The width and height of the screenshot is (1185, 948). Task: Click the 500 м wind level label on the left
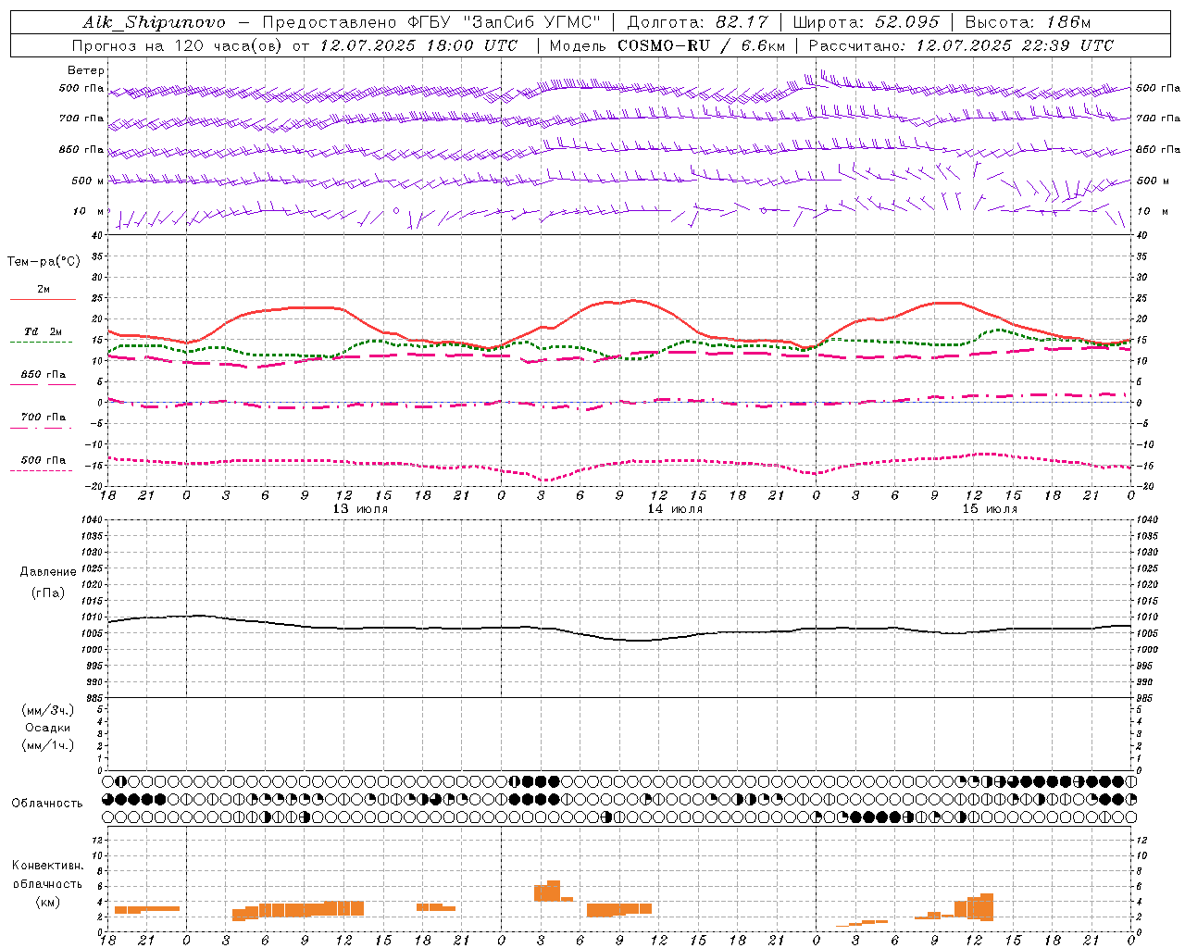click(x=88, y=181)
